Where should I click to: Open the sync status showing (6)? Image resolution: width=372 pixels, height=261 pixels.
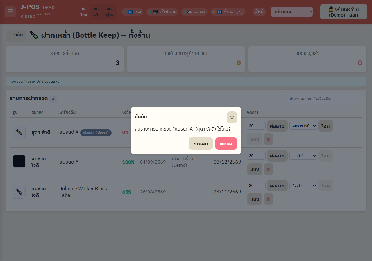click(228, 12)
